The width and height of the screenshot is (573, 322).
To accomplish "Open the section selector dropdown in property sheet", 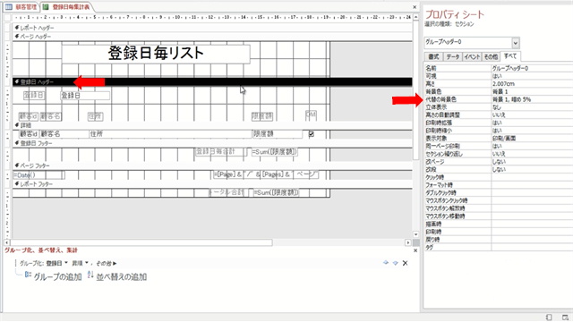I will 516,43.
